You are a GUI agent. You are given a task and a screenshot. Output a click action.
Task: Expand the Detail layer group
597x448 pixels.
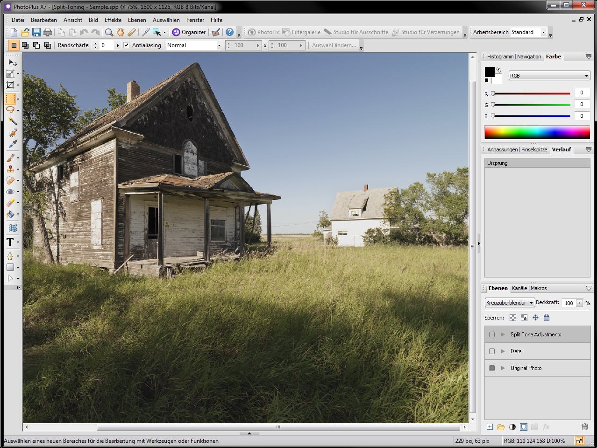click(x=503, y=351)
